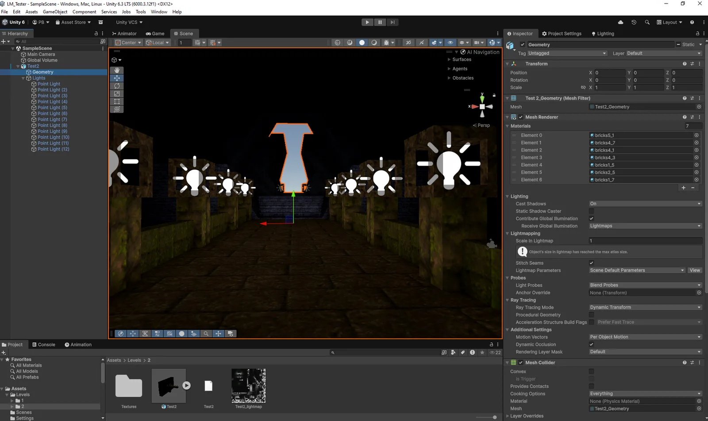Open the GameObject menu
This screenshot has height=421, width=708.
(x=55, y=12)
